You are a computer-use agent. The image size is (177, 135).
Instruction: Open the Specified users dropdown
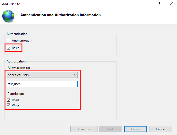(x=42, y=75)
